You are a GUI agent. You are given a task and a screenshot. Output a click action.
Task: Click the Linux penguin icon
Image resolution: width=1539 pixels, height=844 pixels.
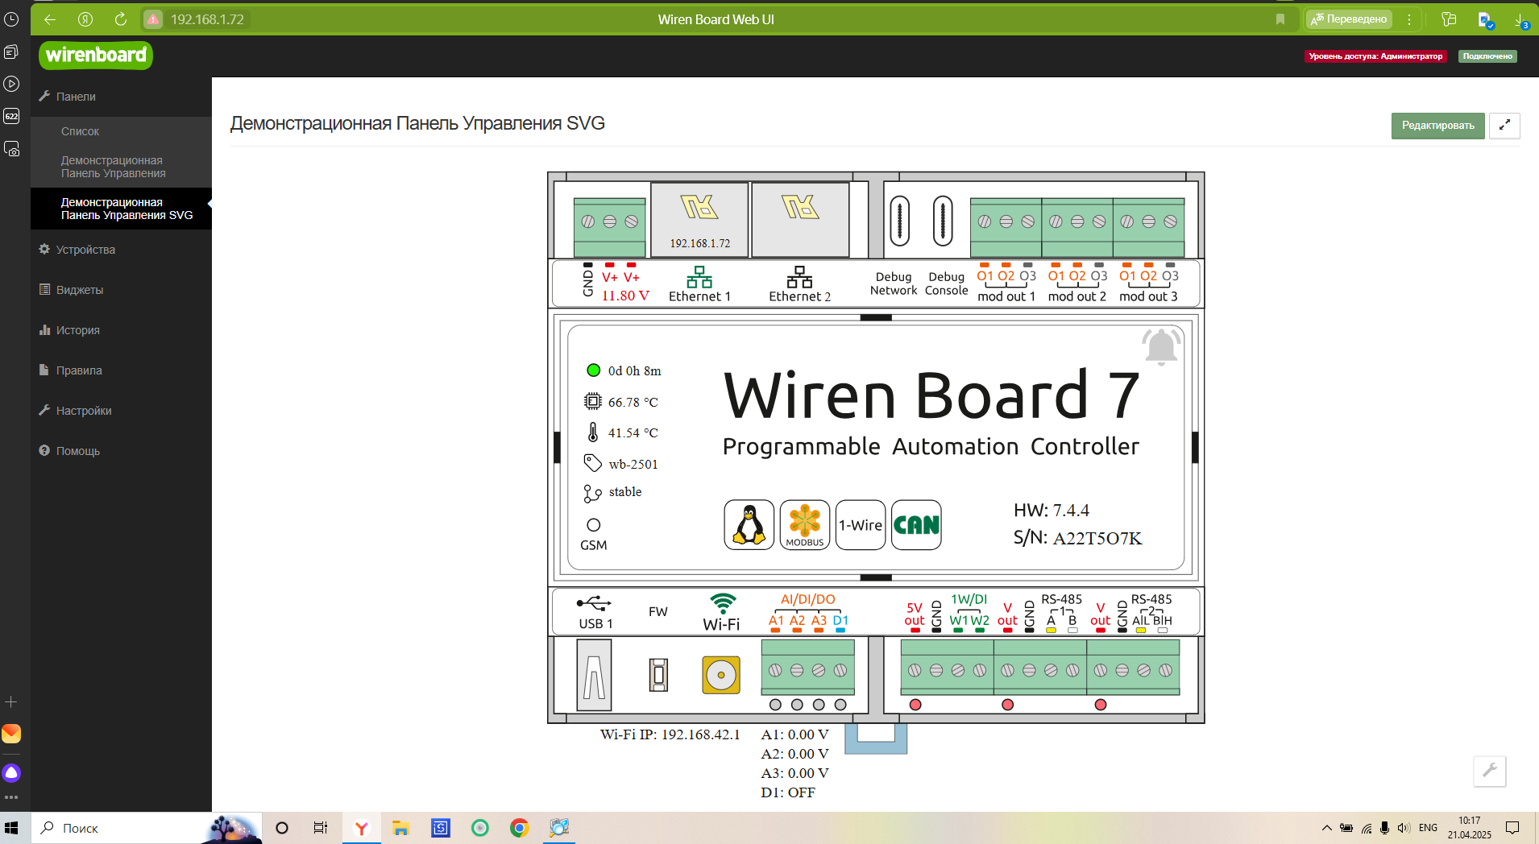(749, 525)
